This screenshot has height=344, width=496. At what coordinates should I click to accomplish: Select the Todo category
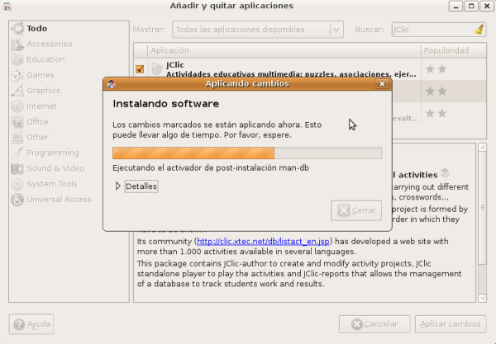[x=36, y=28]
